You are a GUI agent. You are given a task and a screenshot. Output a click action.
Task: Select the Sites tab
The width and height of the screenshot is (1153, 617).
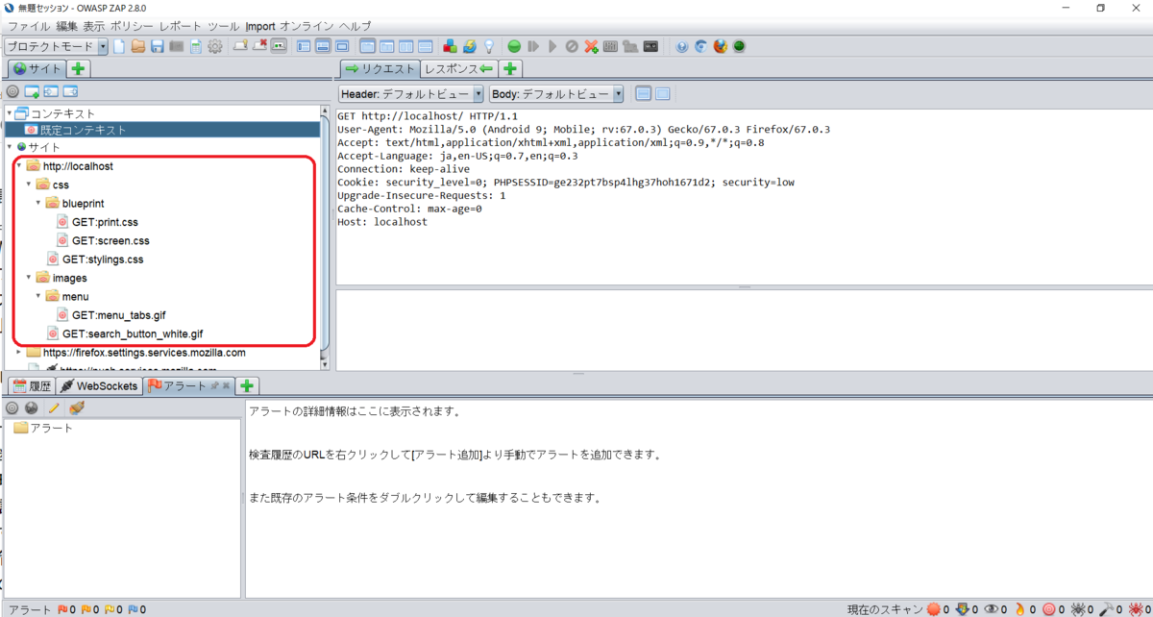point(37,68)
